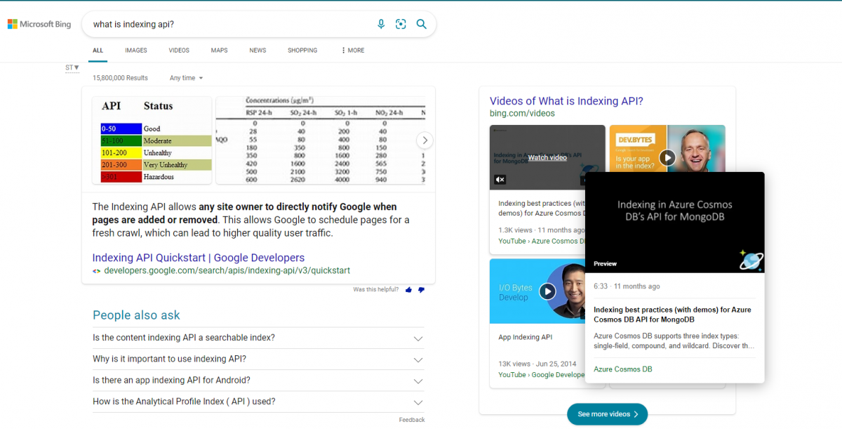842x429 pixels.
Task: Expand 'Is the content indexing API a searchable index?'
Action: pos(258,338)
